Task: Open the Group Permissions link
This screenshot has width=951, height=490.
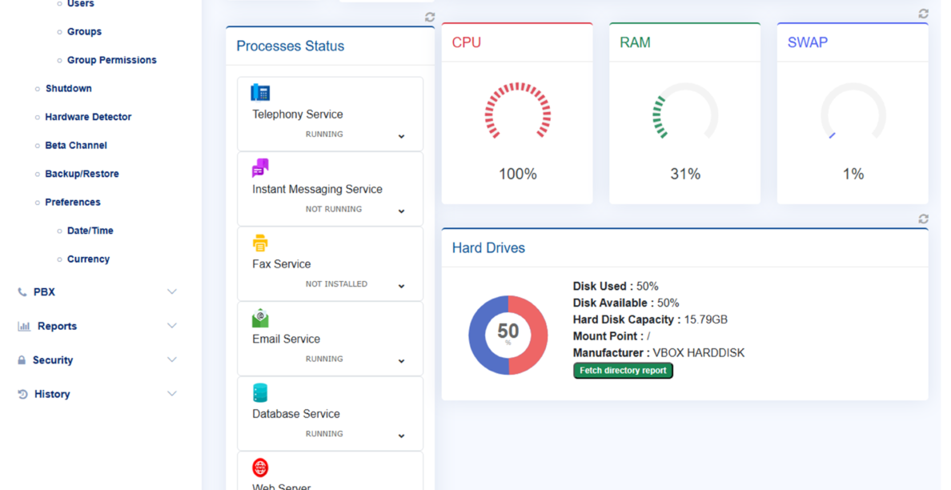Action: point(111,60)
